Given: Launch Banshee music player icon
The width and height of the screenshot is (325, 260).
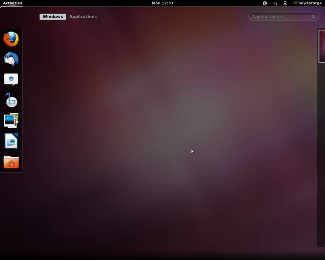Looking at the screenshot, I should pyautogui.click(x=11, y=100).
